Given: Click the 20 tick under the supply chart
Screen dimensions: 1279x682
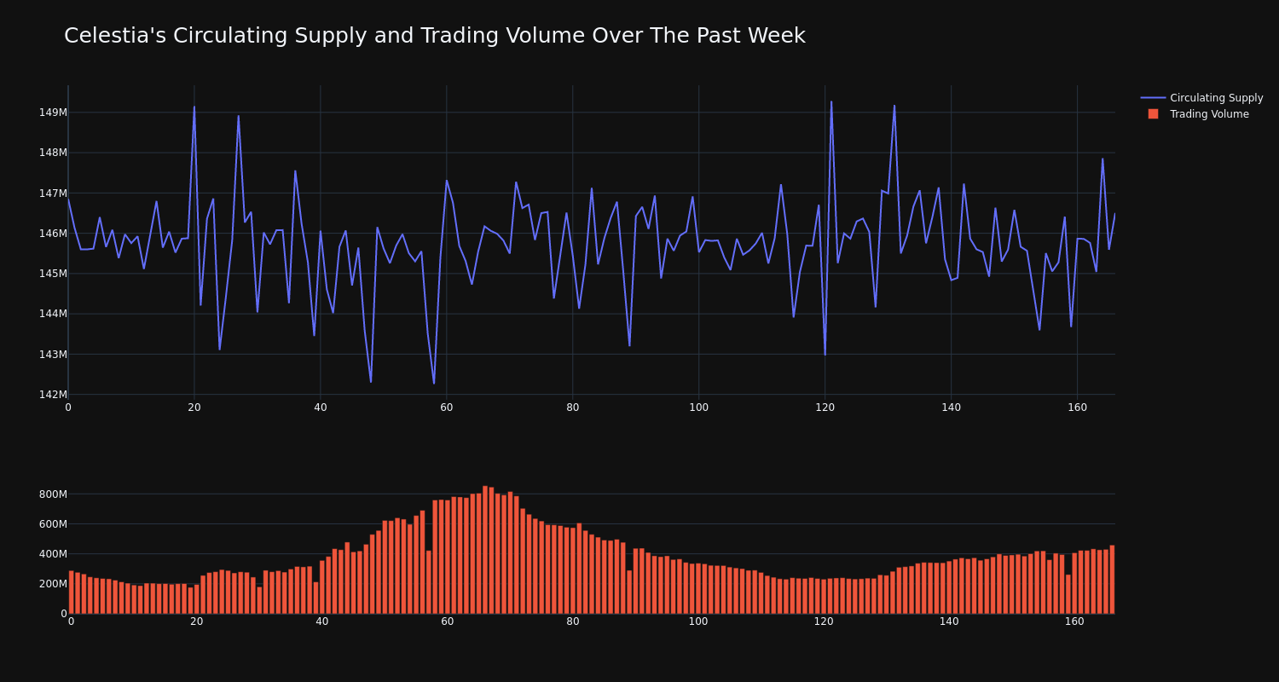Looking at the screenshot, I should pos(194,407).
